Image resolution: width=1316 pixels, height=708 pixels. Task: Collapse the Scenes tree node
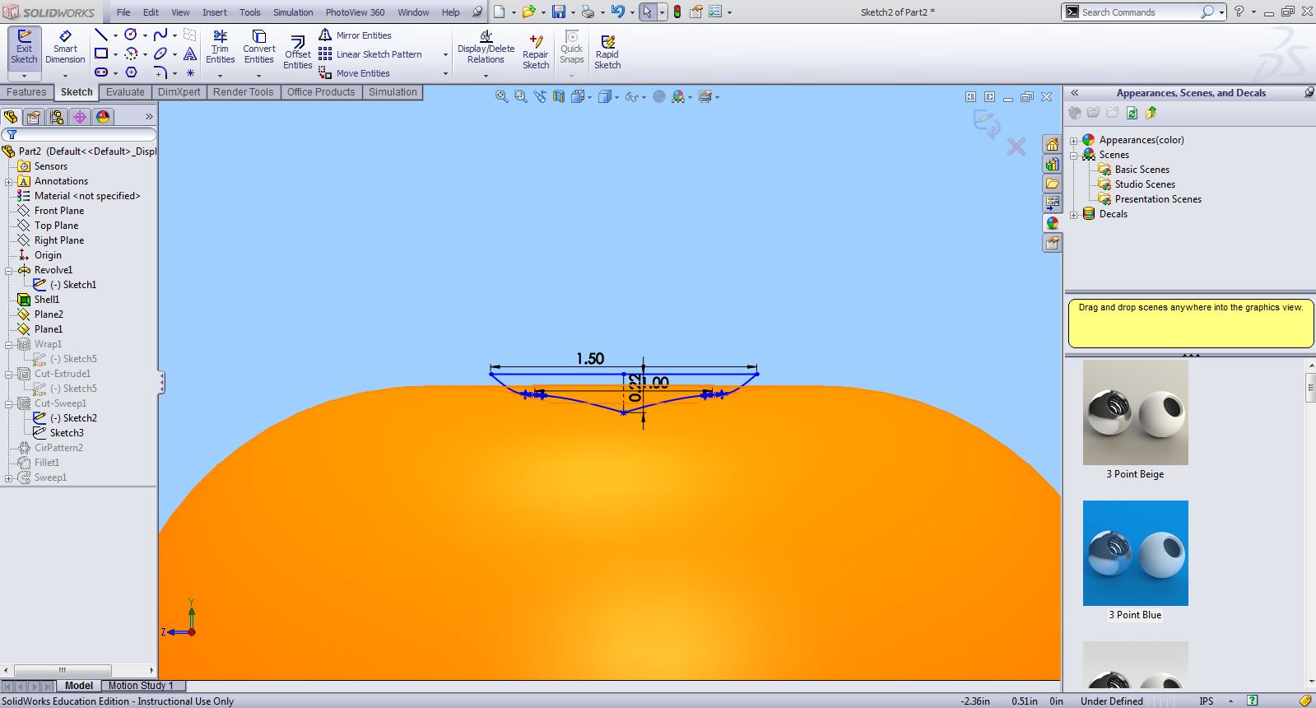(x=1074, y=156)
